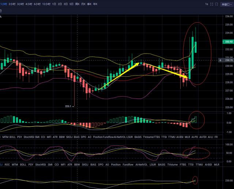Enable the Fundflow indicator in upper row
The width and height of the screenshot is (234, 189).
pos(108,137)
